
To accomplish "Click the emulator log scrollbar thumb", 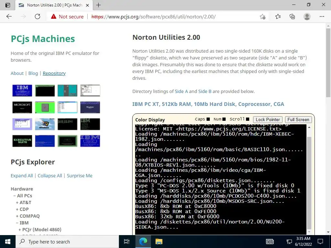I will (x=309, y=183).
